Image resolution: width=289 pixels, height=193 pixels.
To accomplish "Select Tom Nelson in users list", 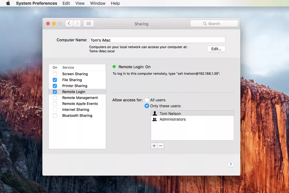I will 192,113.
